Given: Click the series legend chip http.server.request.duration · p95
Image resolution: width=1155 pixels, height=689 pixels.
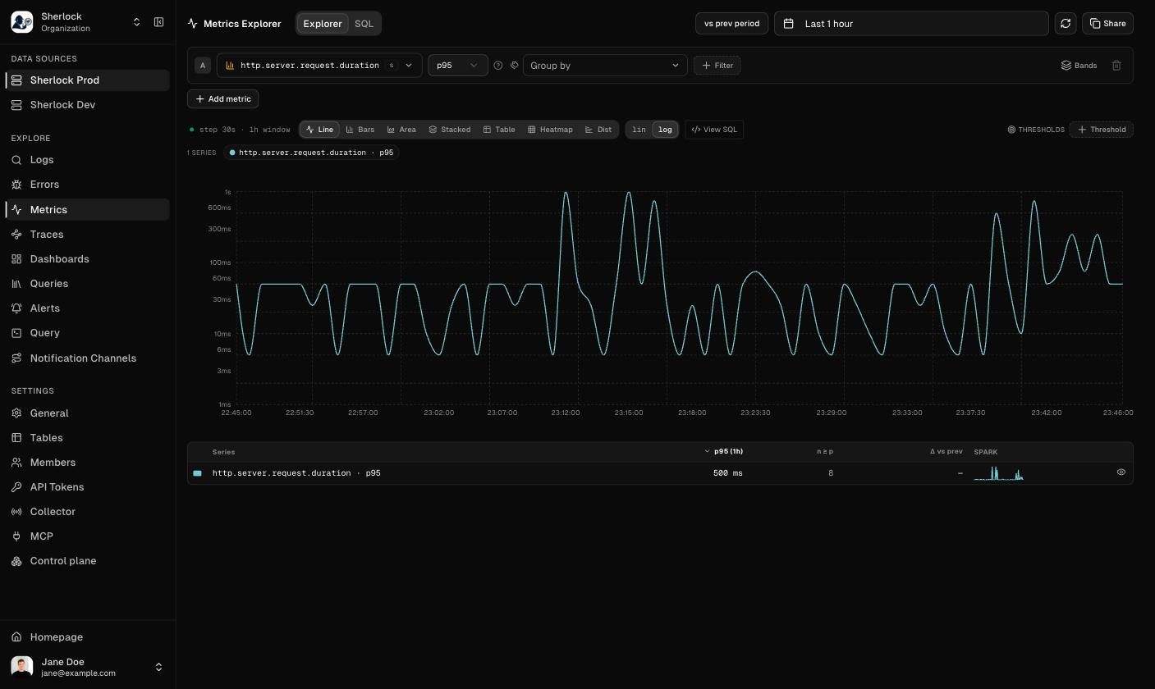Looking at the screenshot, I should click(x=311, y=153).
